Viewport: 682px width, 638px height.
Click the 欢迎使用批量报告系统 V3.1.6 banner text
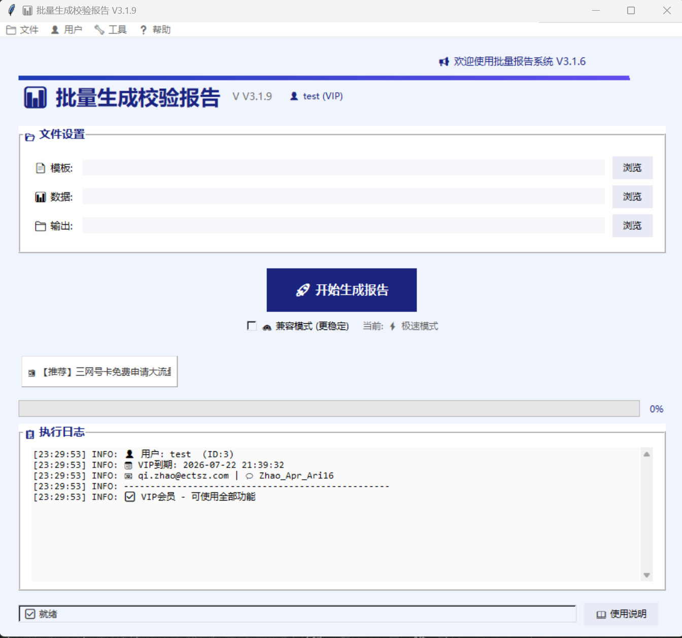pyautogui.click(x=520, y=61)
